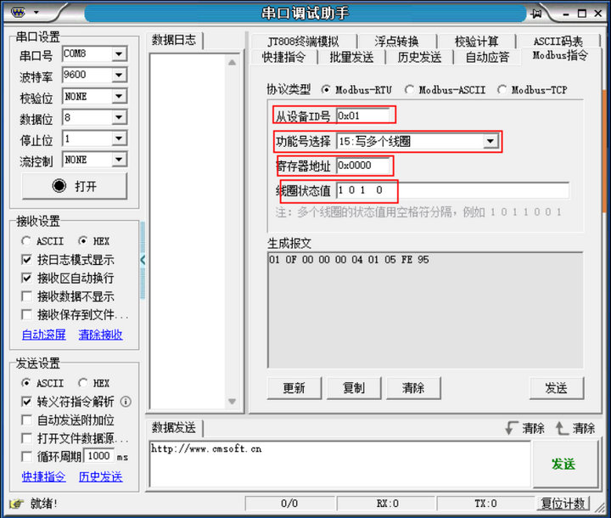Click the 从设备ID号 input field
Screen dimensions: 611x518
(363, 115)
